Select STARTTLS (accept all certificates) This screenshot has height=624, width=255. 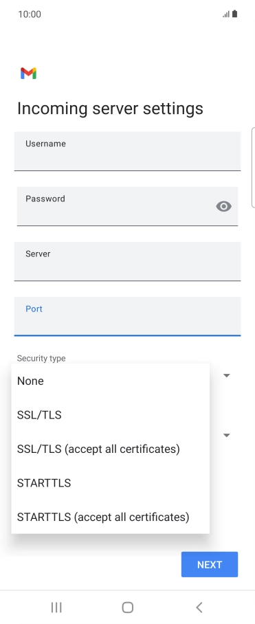pyautogui.click(x=111, y=517)
